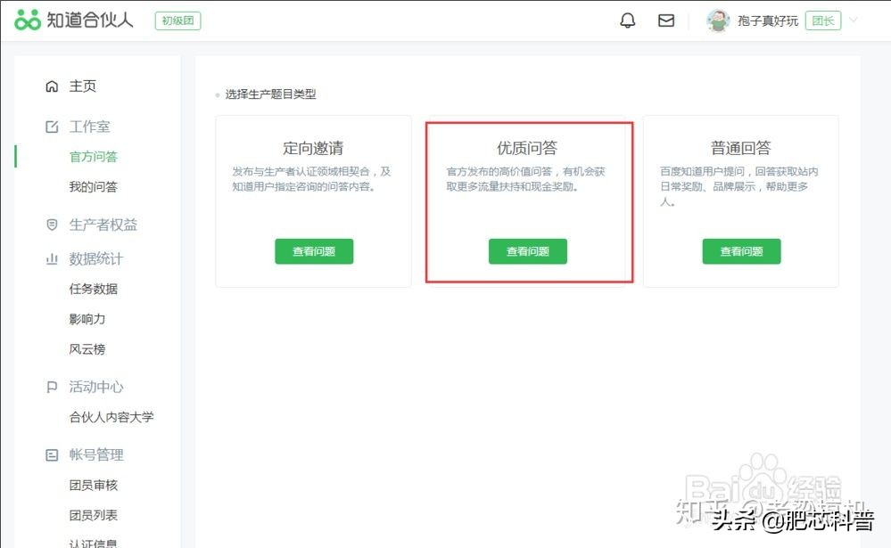Image resolution: width=891 pixels, height=548 pixels.
Task: Click the 生产者权益 shield icon
Action: pos(52,225)
